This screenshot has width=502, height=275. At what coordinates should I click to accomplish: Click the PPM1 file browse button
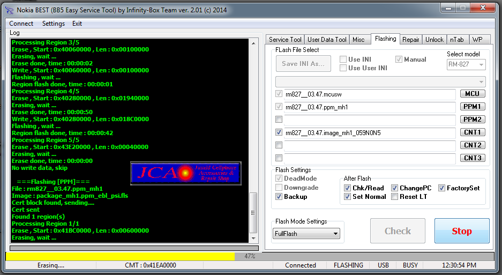pos(472,107)
